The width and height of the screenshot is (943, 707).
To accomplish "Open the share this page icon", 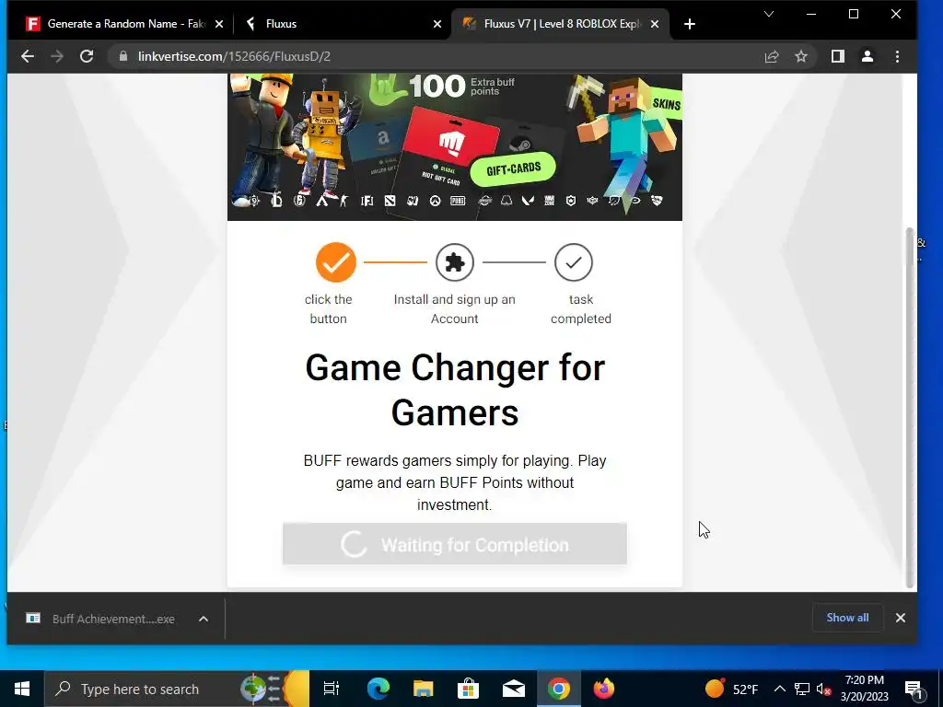I will [x=772, y=56].
